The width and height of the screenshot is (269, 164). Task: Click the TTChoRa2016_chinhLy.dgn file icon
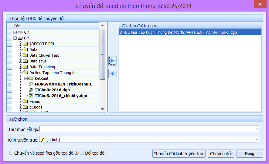click(31, 96)
